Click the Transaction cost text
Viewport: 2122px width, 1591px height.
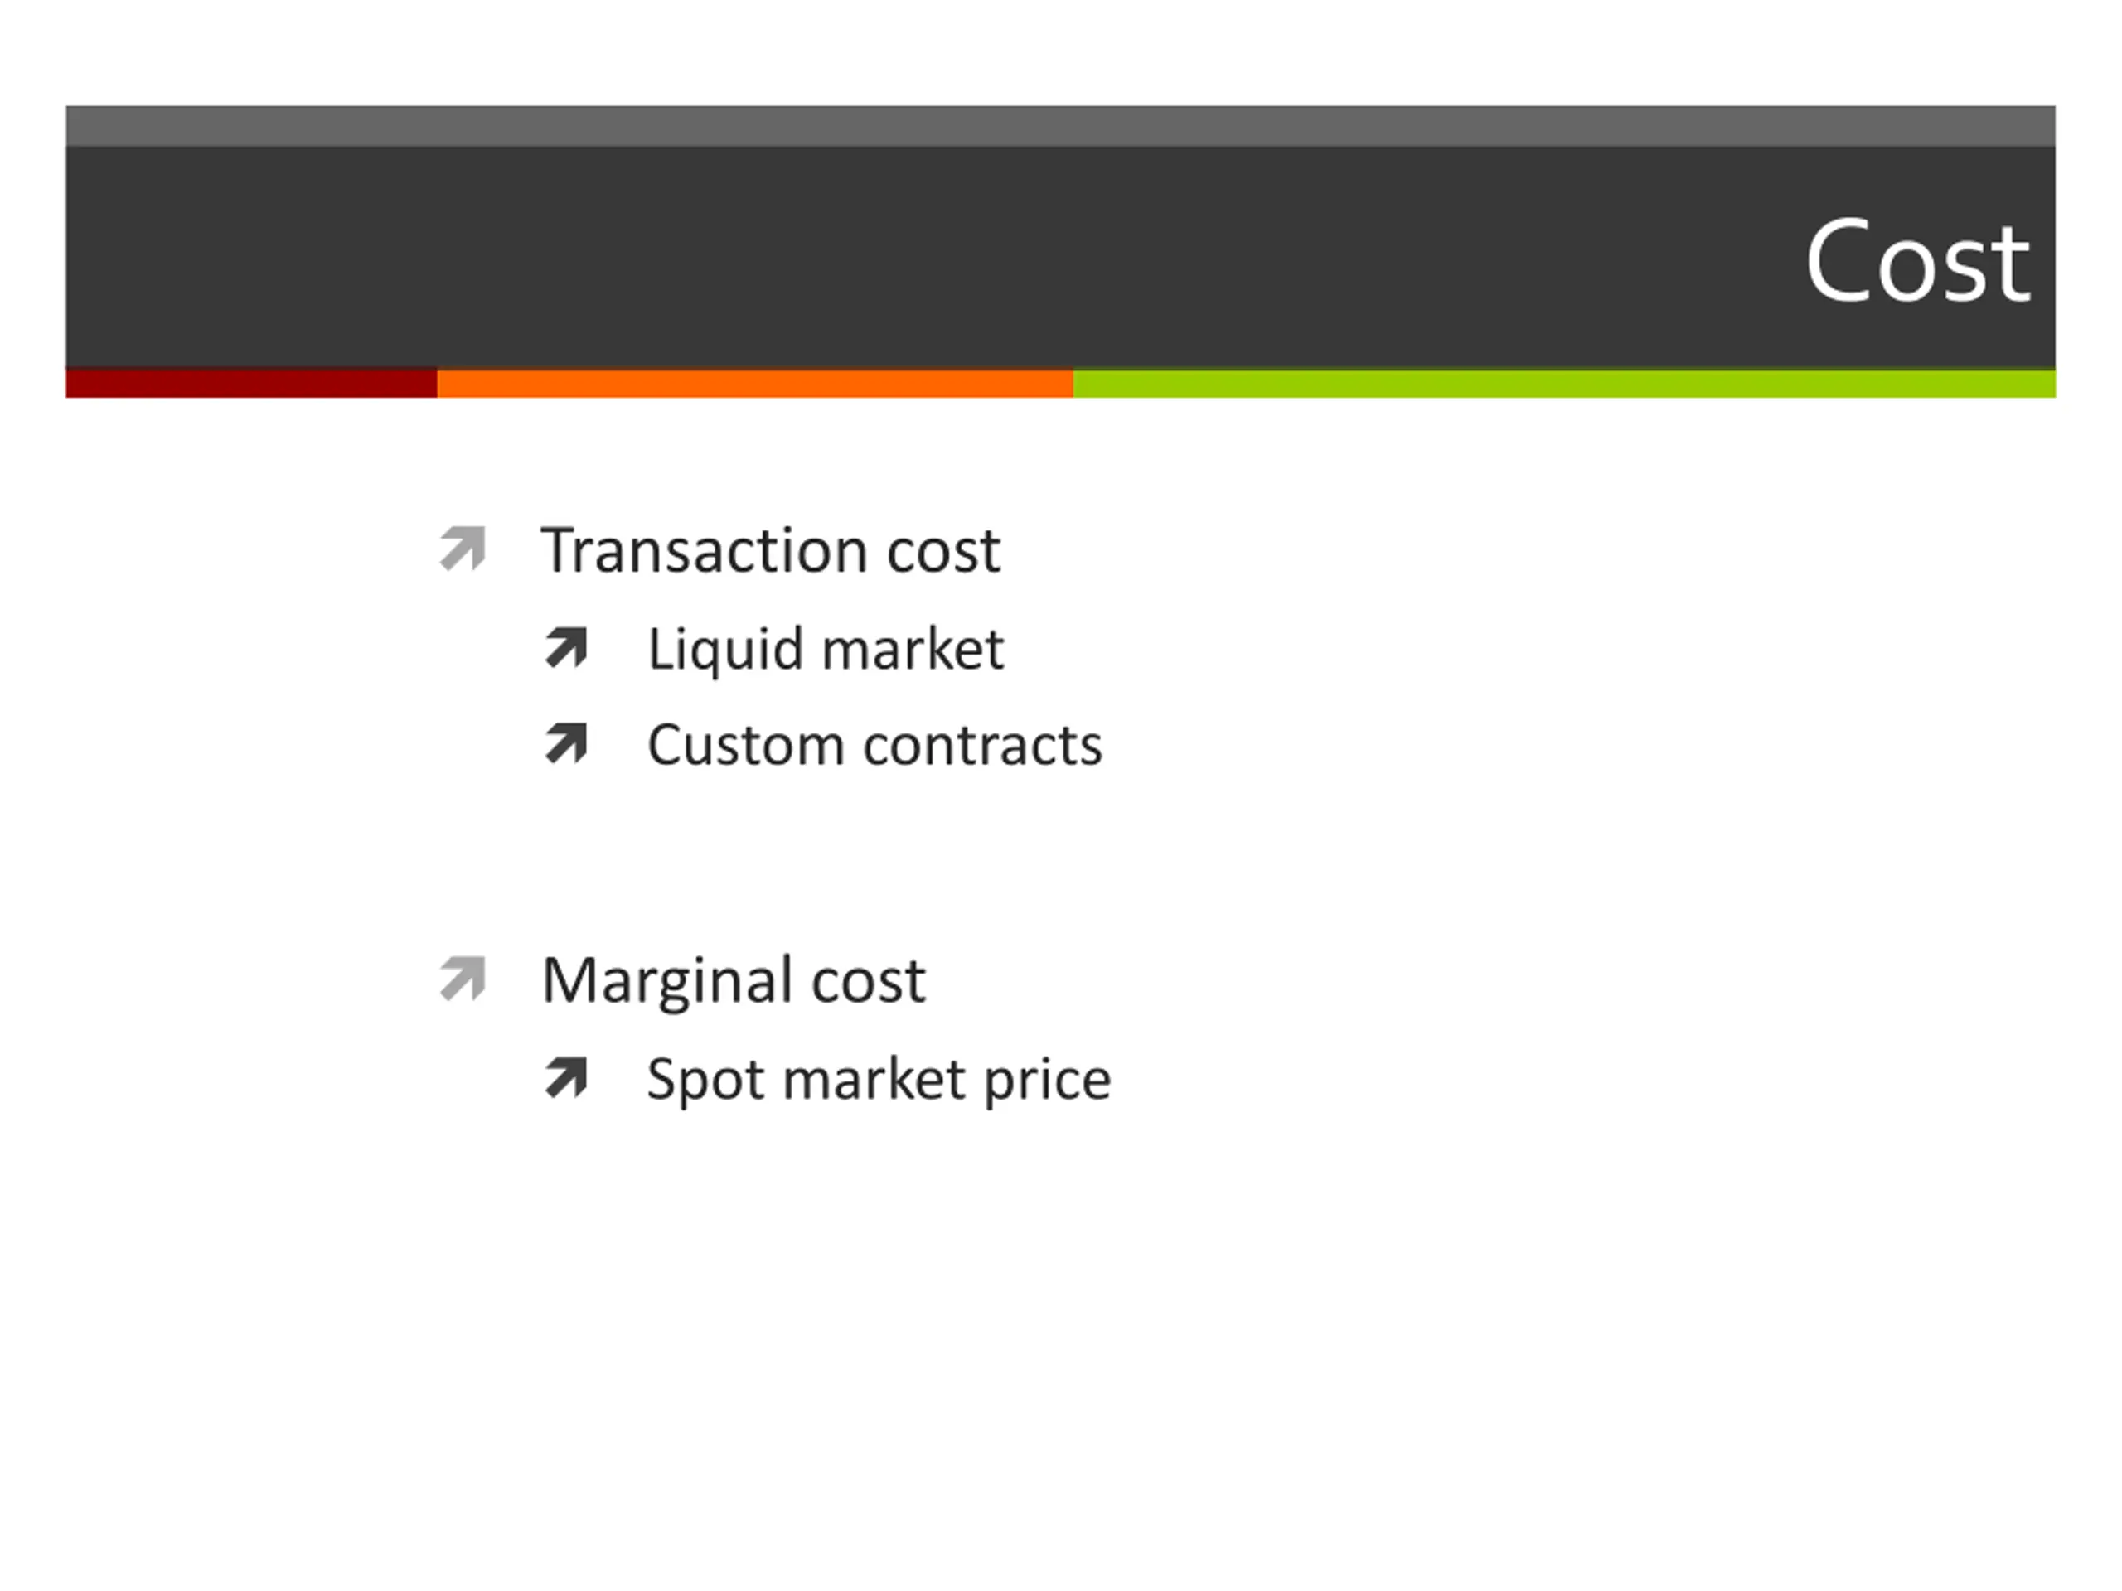[771, 550]
